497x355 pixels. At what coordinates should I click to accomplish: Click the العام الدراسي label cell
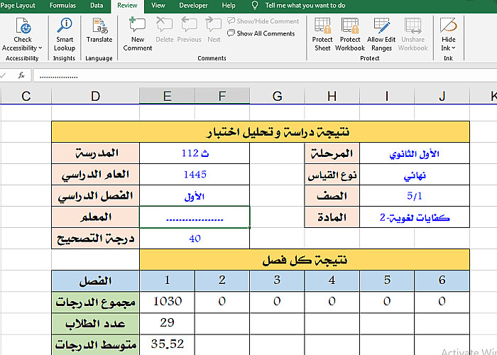95,175
